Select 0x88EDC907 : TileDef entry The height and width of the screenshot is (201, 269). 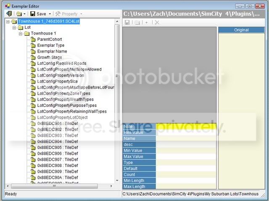(58, 159)
